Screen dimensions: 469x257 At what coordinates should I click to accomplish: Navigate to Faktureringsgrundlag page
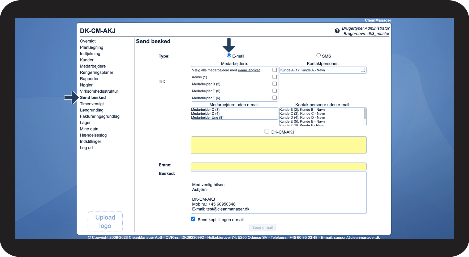(x=100, y=116)
